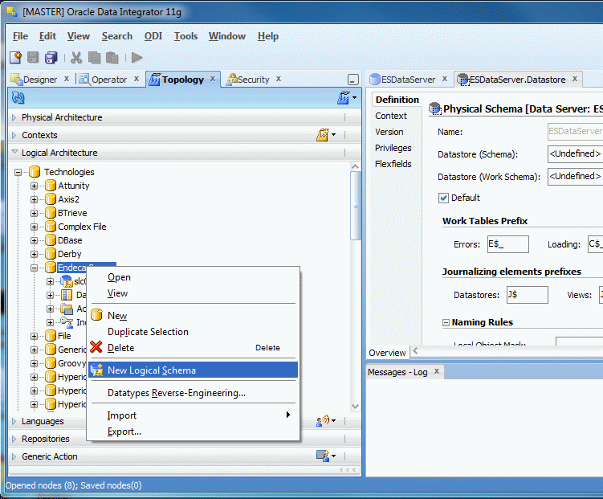Click the Datastores J$ prefix field
The height and width of the screenshot is (499, 603).
tap(528, 295)
